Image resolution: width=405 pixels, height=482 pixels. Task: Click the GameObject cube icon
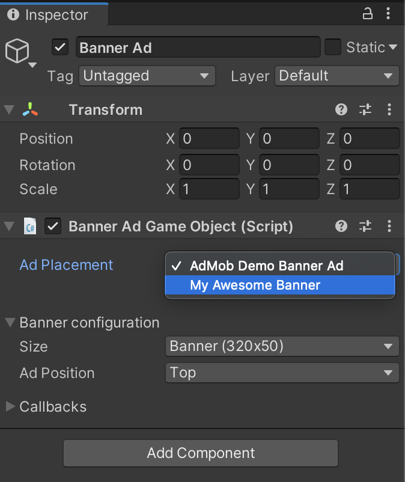click(17, 51)
